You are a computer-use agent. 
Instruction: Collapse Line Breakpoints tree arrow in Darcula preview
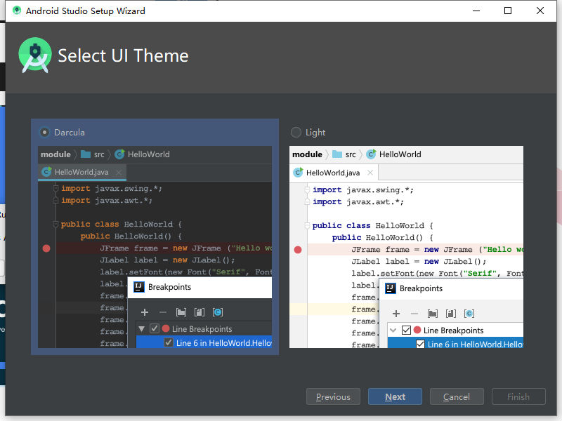click(x=142, y=328)
